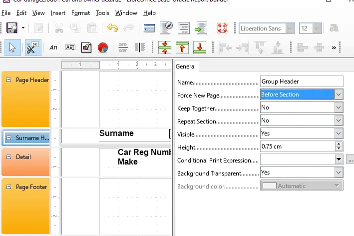Open Sorting and Grouping icon
This screenshot has height=236, width=354.
coord(184,28)
